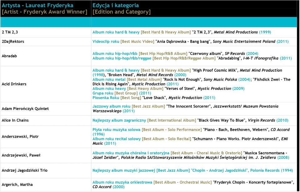The image size is (300, 192).
Task: Select the 'Andrzejewski, Paweł' artist cell
Action: click(46, 155)
